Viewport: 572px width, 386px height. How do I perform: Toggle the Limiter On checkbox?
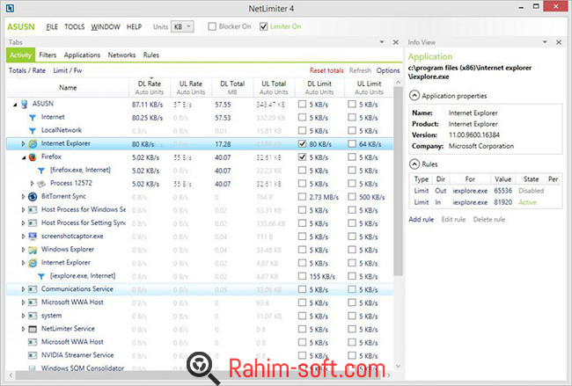click(264, 26)
